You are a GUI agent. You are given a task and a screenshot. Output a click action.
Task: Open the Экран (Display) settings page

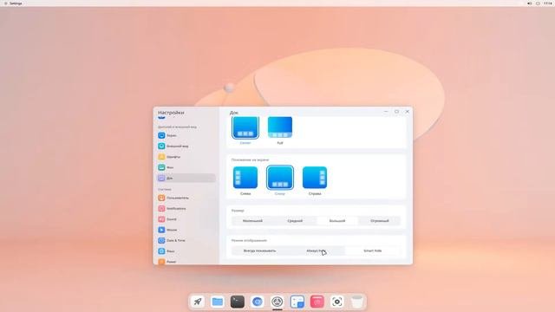[186, 135]
